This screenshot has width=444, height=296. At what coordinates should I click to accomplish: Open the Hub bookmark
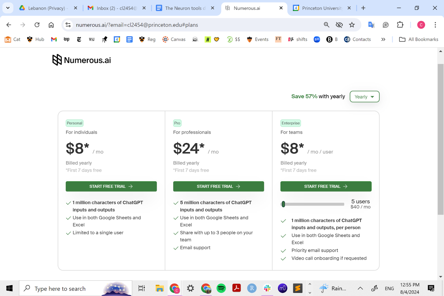point(36,39)
